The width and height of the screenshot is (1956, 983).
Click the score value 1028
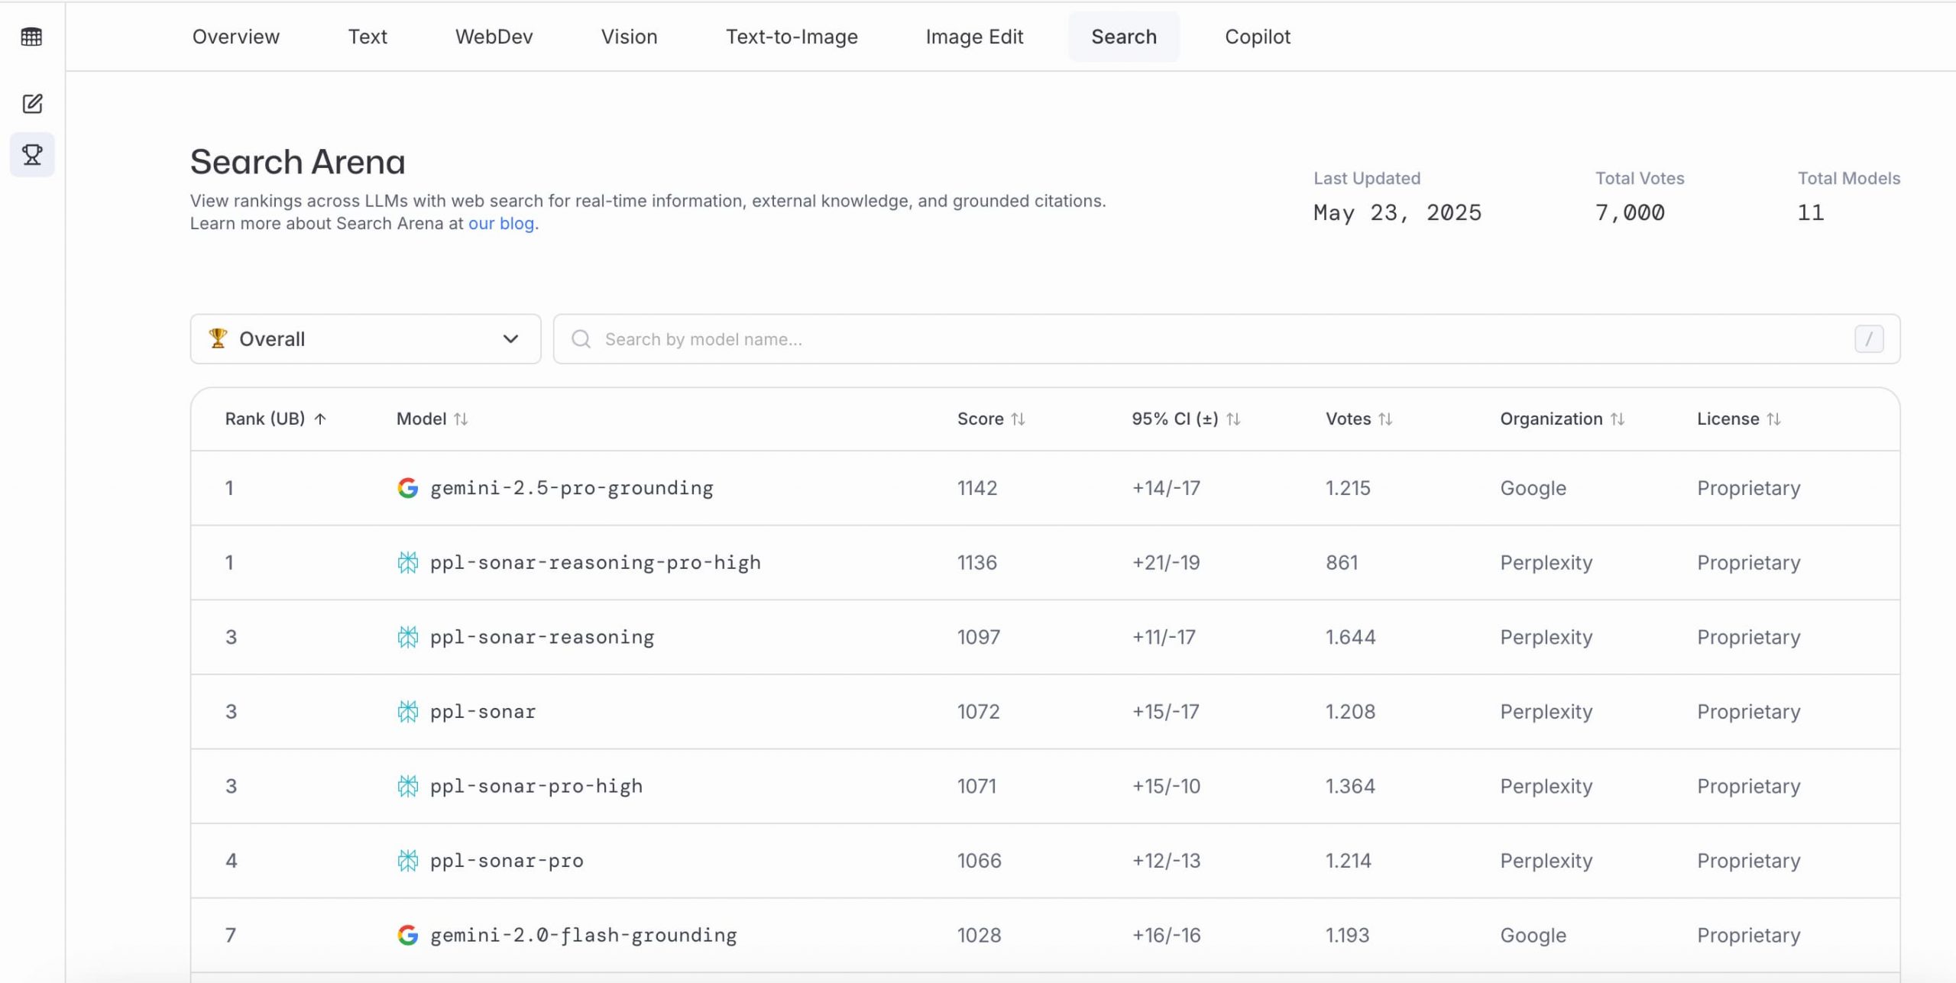[979, 935]
